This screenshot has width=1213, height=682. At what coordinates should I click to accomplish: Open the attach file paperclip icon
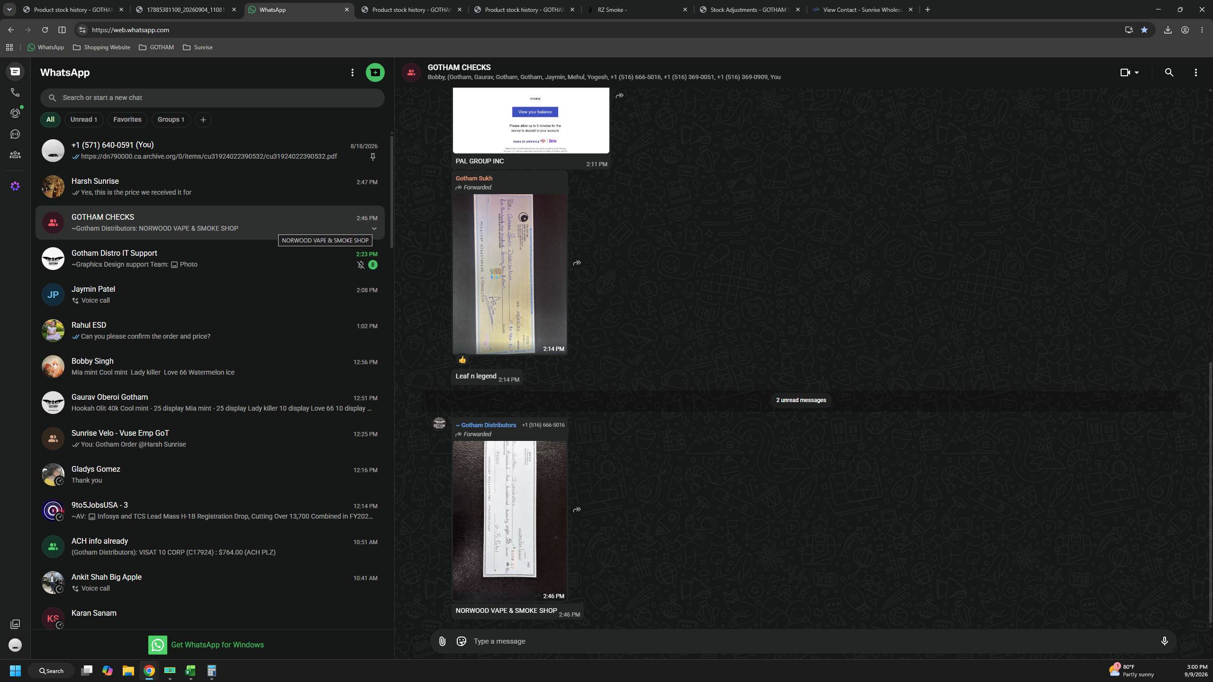pyautogui.click(x=442, y=641)
